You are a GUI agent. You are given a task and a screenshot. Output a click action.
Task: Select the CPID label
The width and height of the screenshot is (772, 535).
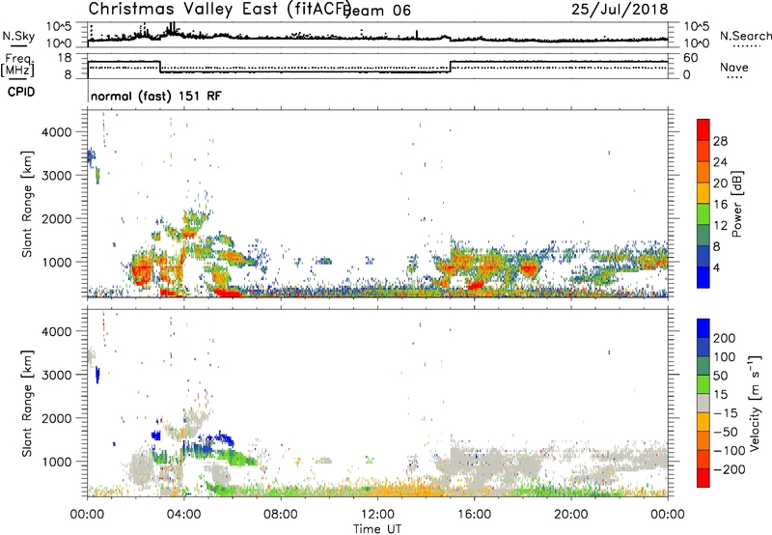(21, 92)
